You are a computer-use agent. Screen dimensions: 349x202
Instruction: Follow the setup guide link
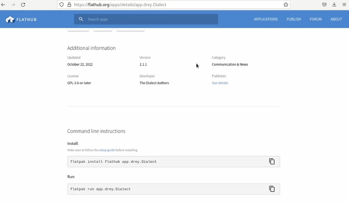click(x=107, y=150)
